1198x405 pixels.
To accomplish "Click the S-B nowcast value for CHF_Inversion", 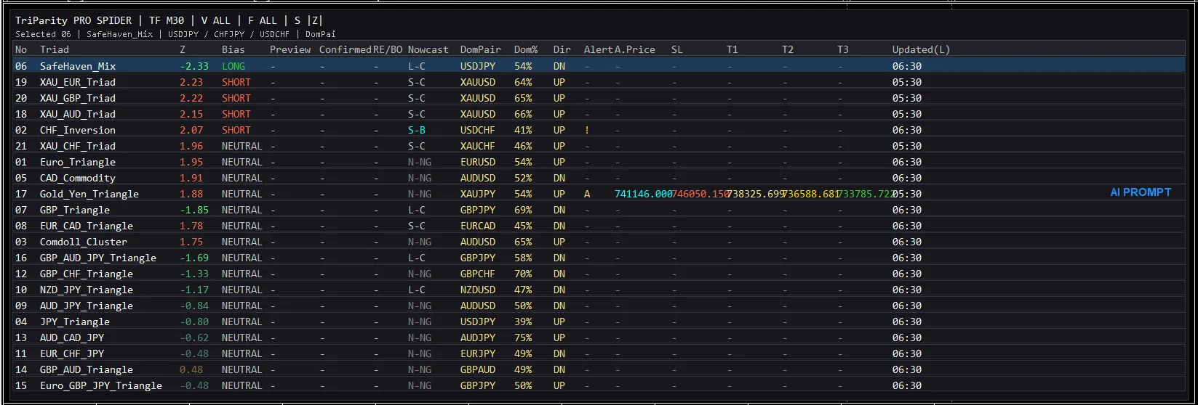I will click(417, 130).
